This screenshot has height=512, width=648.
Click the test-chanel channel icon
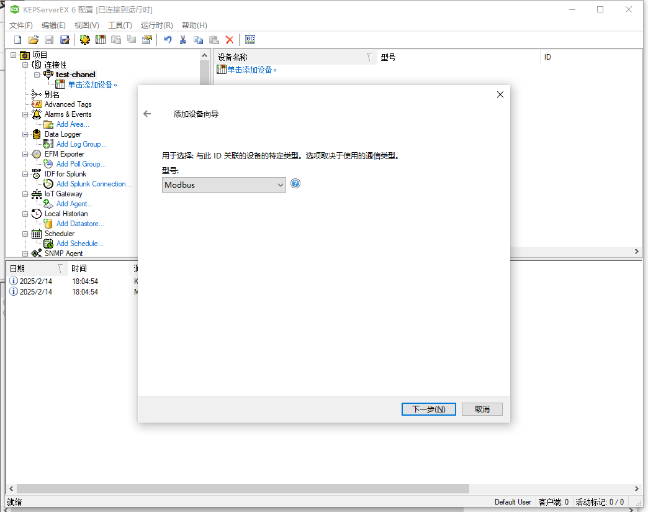click(x=48, y=75)
